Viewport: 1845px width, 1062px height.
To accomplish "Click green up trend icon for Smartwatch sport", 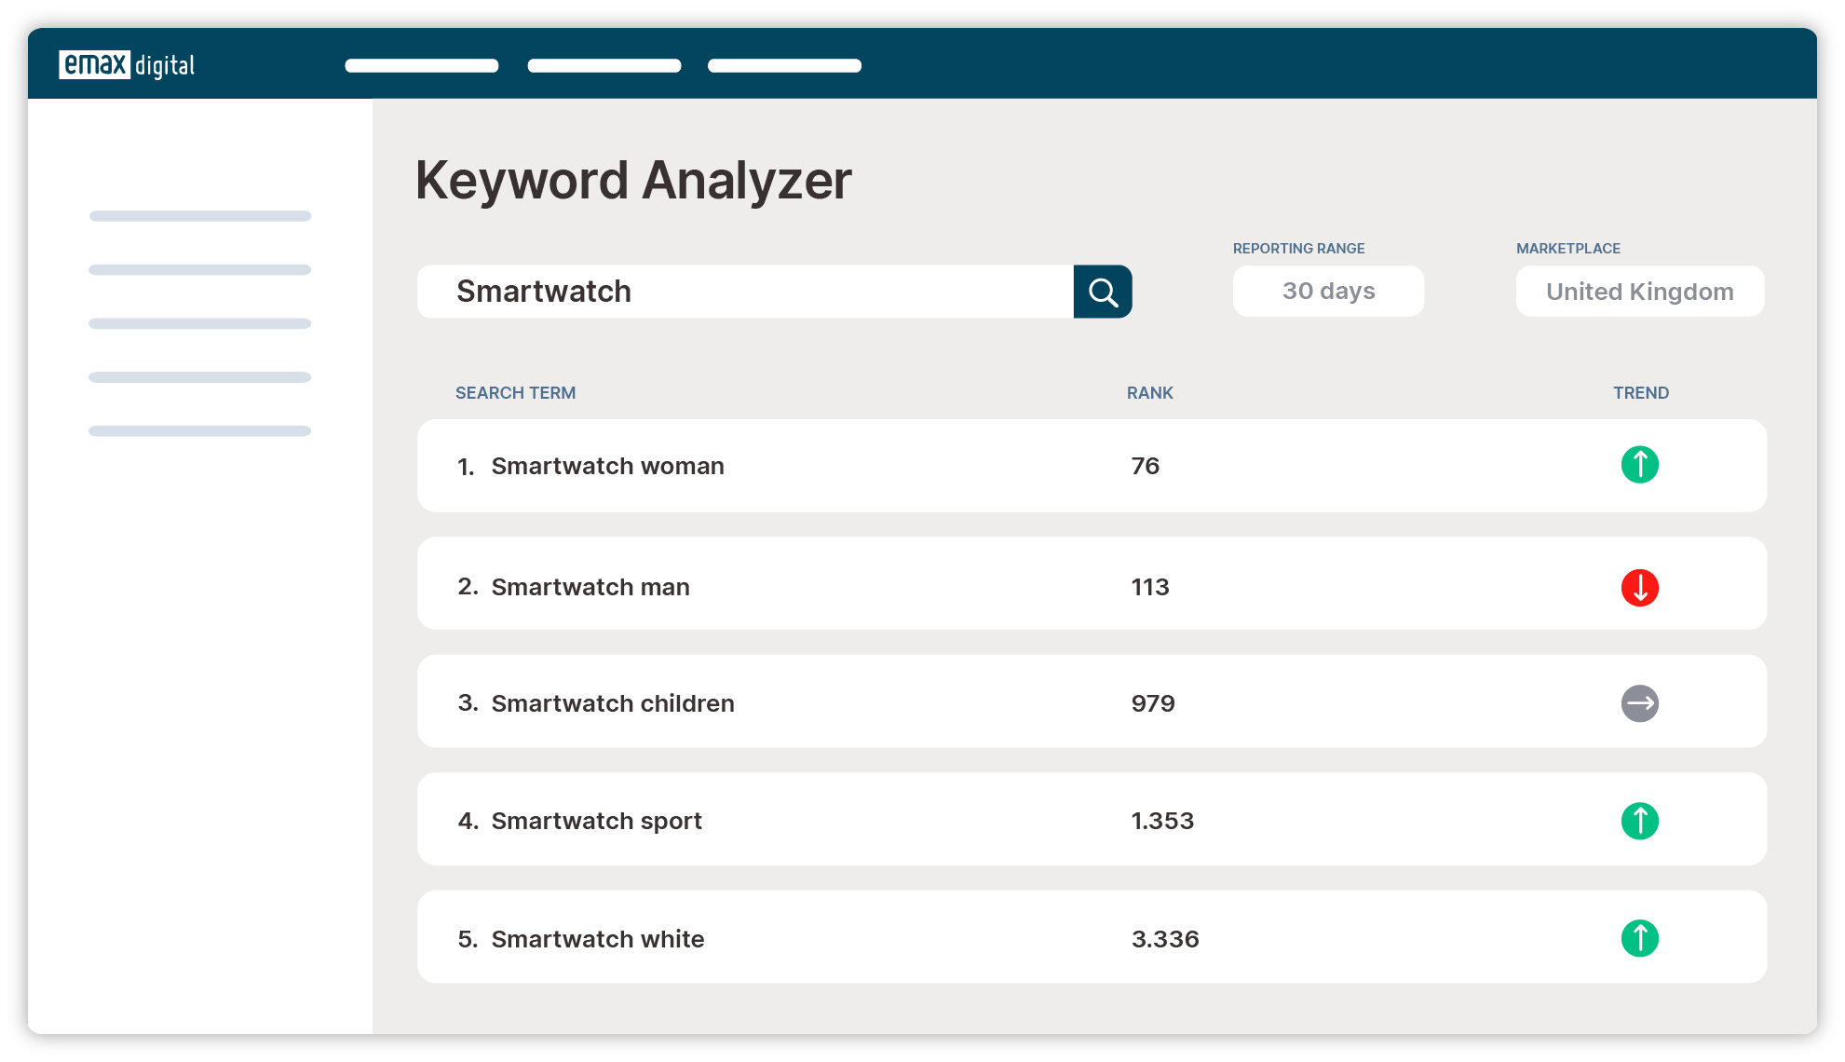I will pyautogui.click(x=1639, y=821).
